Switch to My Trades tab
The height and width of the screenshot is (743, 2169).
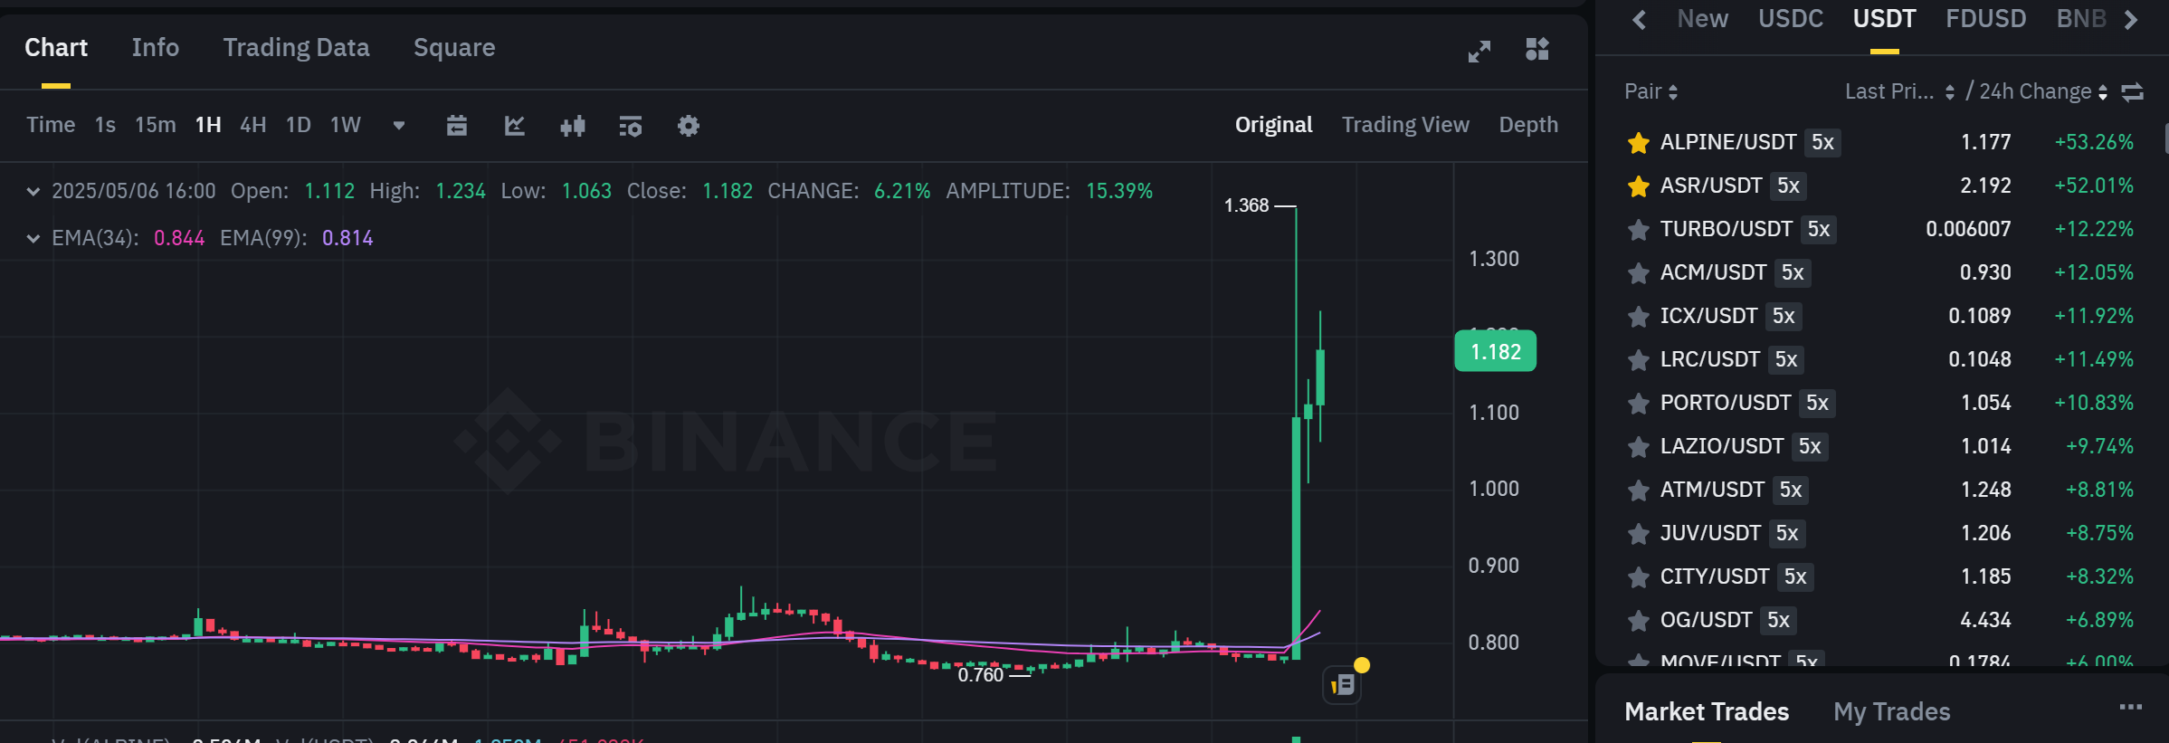(x=1891, y=712)
